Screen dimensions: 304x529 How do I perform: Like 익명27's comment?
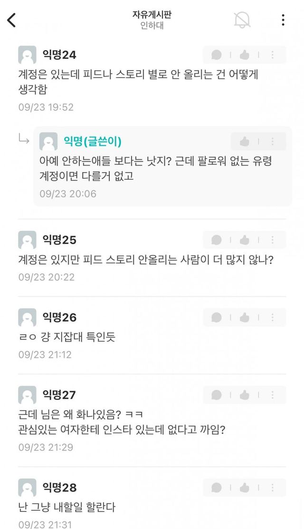pos(245,395)
